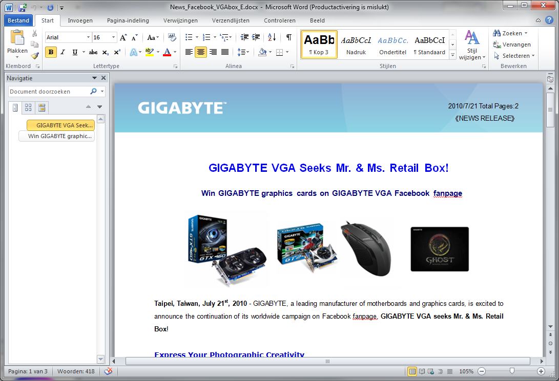This screenshot has width=559, height=381.
Task: Open Word help question mark icon
Action: 549,20
